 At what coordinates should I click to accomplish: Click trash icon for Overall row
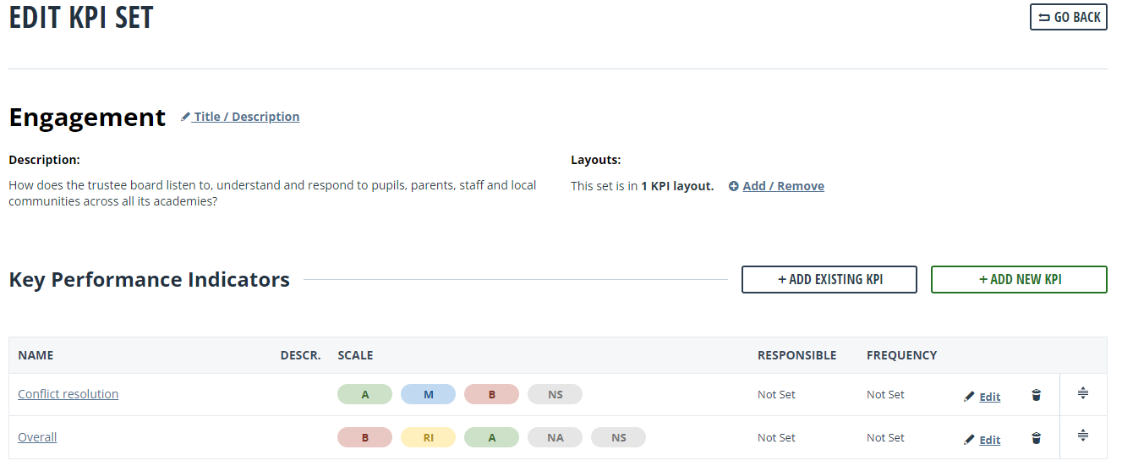1036,438
